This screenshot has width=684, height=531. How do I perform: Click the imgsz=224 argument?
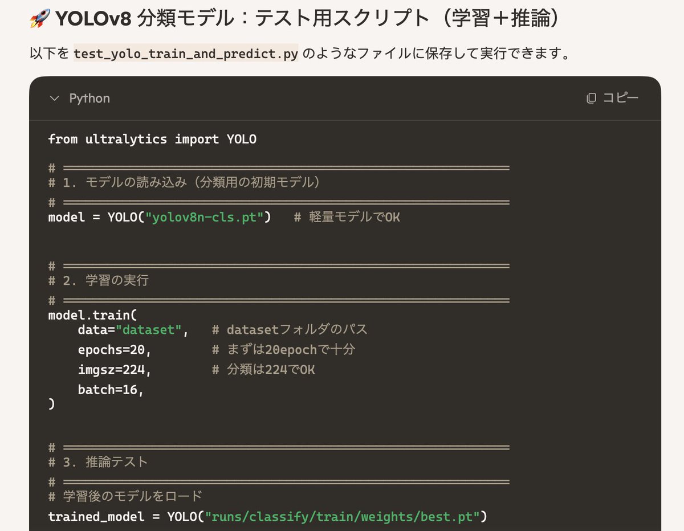point(115,370)
